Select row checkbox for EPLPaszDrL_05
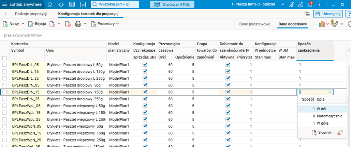This screenshot has width=351, height=147. [x=4, y=65]
